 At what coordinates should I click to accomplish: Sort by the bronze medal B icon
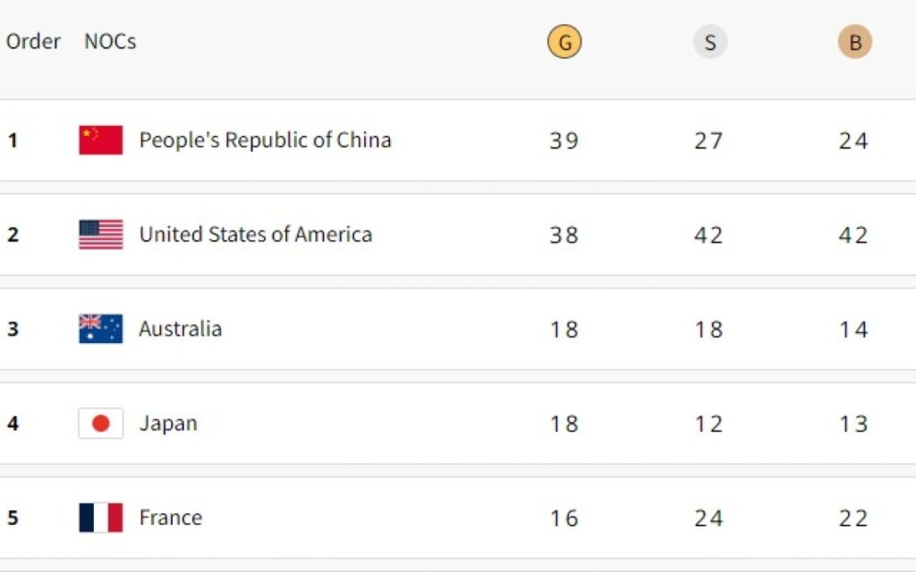[x=854, y=42]
